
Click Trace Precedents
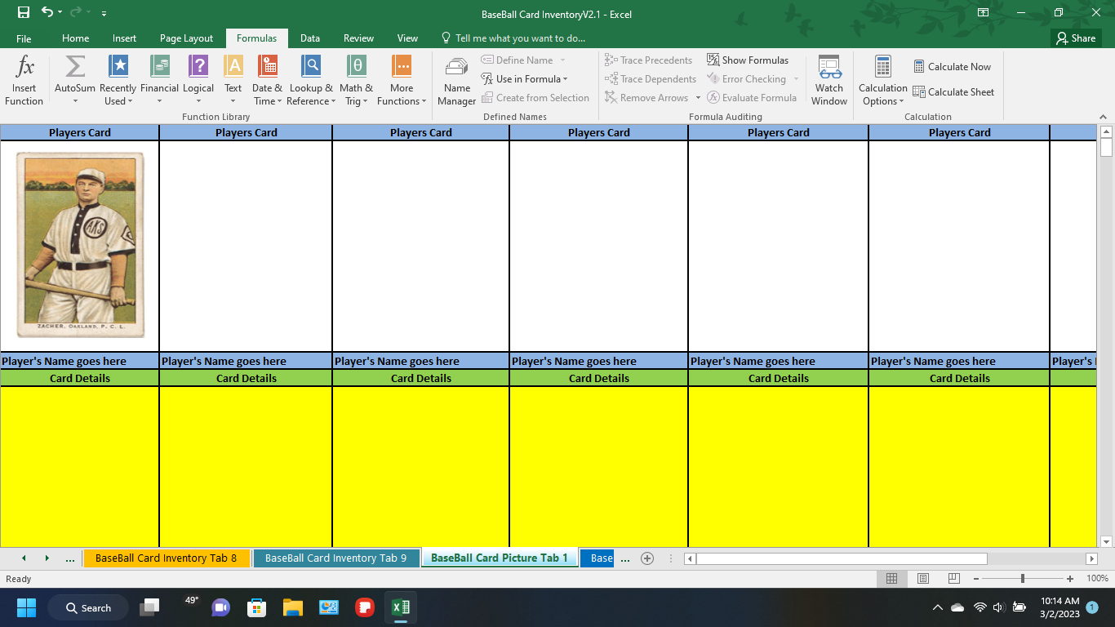[649, 60]
